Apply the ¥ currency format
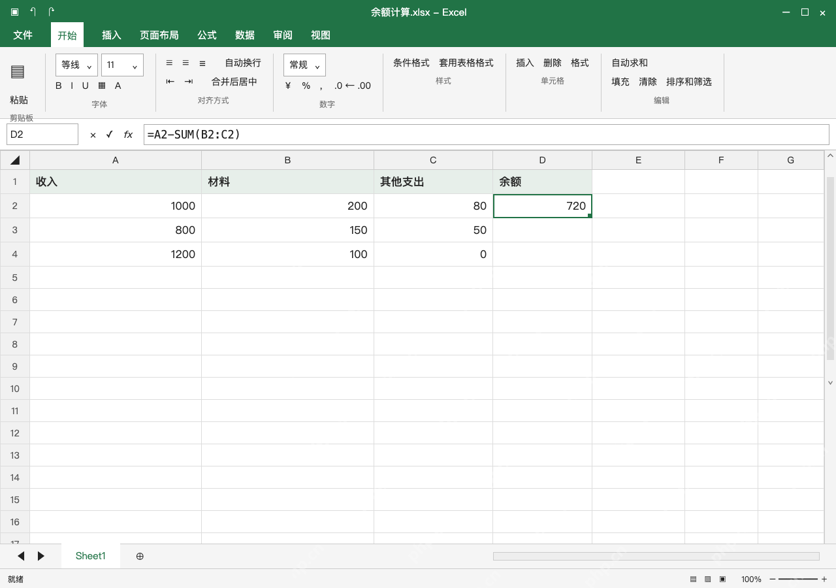The width and height of the screenshot is (836, 588). click(288, 86)
